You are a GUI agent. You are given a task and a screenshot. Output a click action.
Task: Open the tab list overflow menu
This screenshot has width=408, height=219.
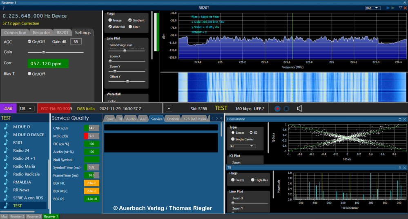[x=221, y=118]
